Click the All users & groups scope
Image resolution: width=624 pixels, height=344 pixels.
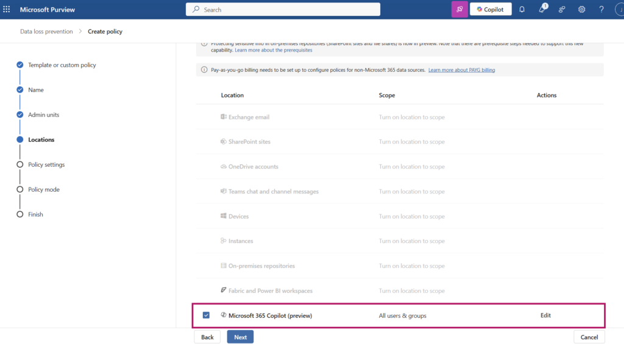click(402, 316)
